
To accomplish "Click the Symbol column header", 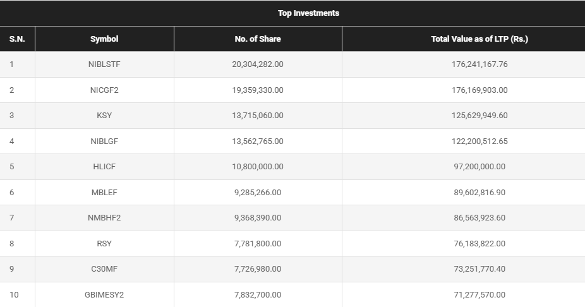I will point(104,39).
